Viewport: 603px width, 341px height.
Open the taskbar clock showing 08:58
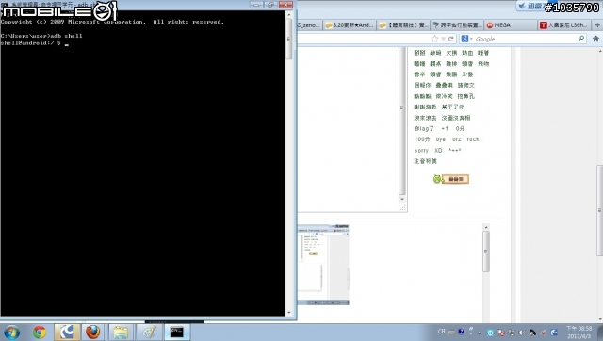pyautogui.click(x=579, y=333)
